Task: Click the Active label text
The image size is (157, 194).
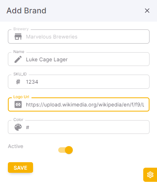Action: click(16, 146)
